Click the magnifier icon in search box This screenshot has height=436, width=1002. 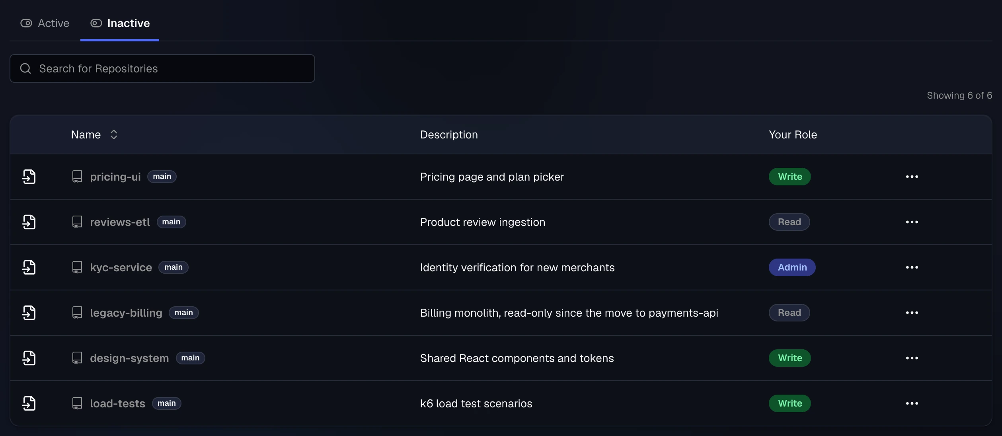pos(25,68)
